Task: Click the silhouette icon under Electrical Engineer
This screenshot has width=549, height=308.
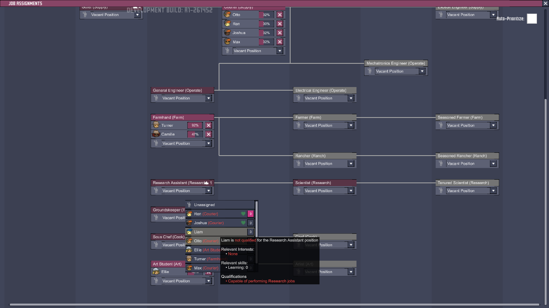Action: click(x=298, y=98)
